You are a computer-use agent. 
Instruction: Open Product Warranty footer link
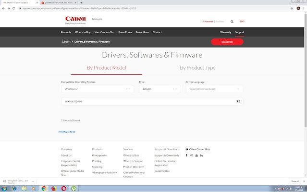pos(134,167)
